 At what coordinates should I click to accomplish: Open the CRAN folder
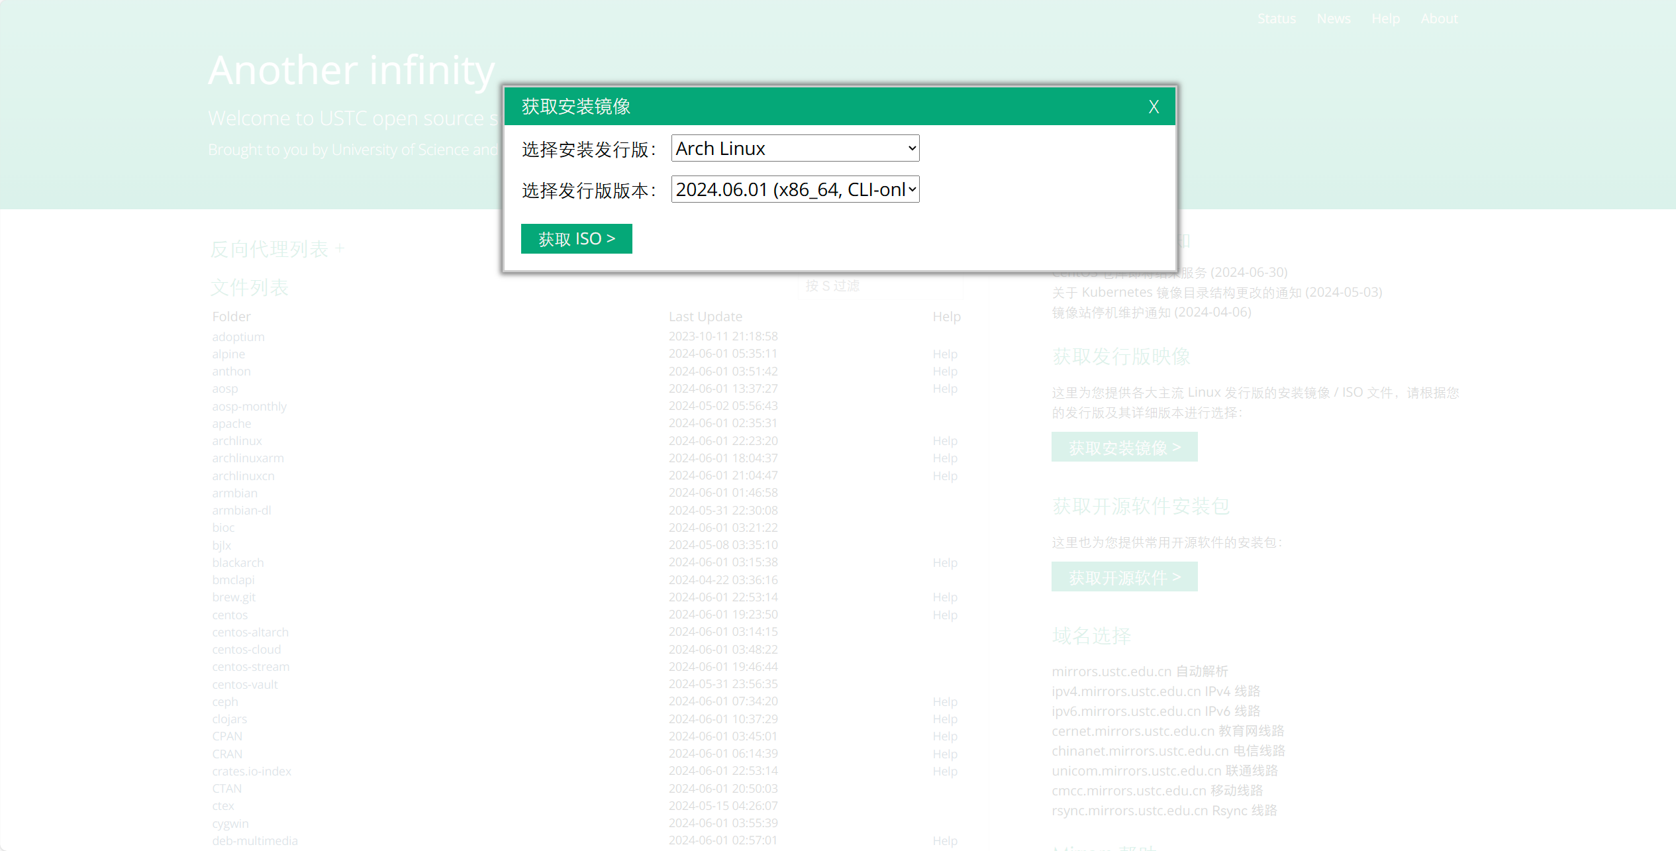click(x=227, y=754)
